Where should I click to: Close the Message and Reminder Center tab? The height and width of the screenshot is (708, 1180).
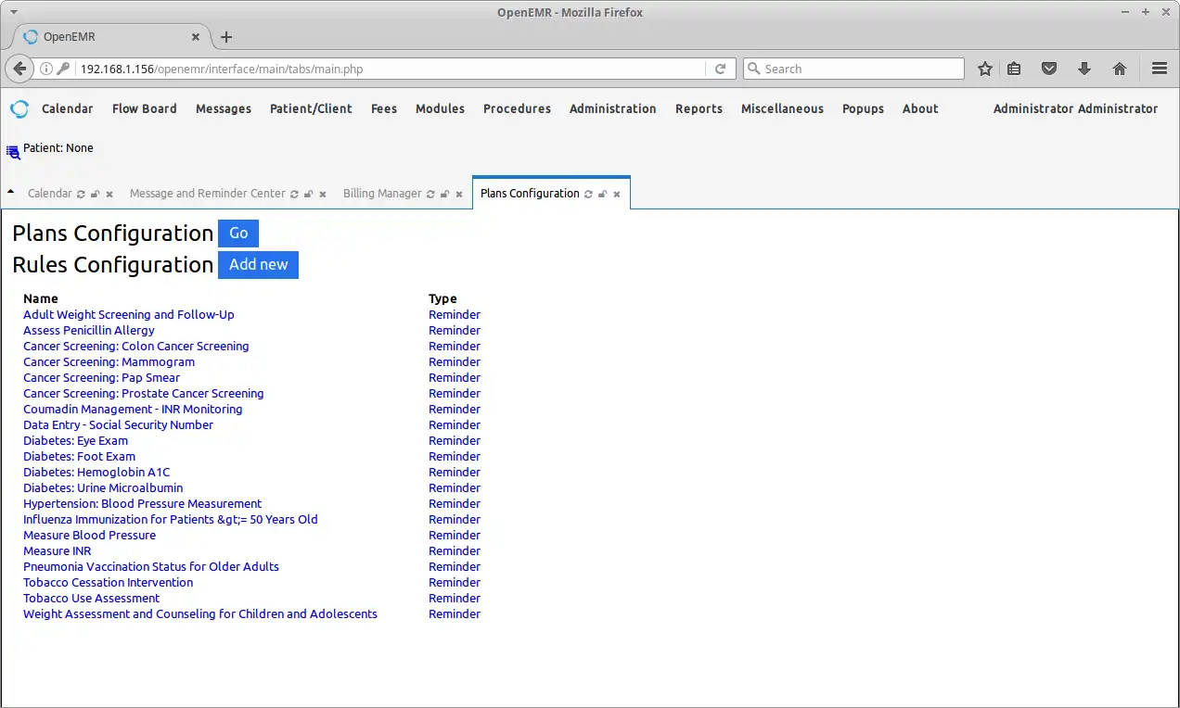click(322, 194)
